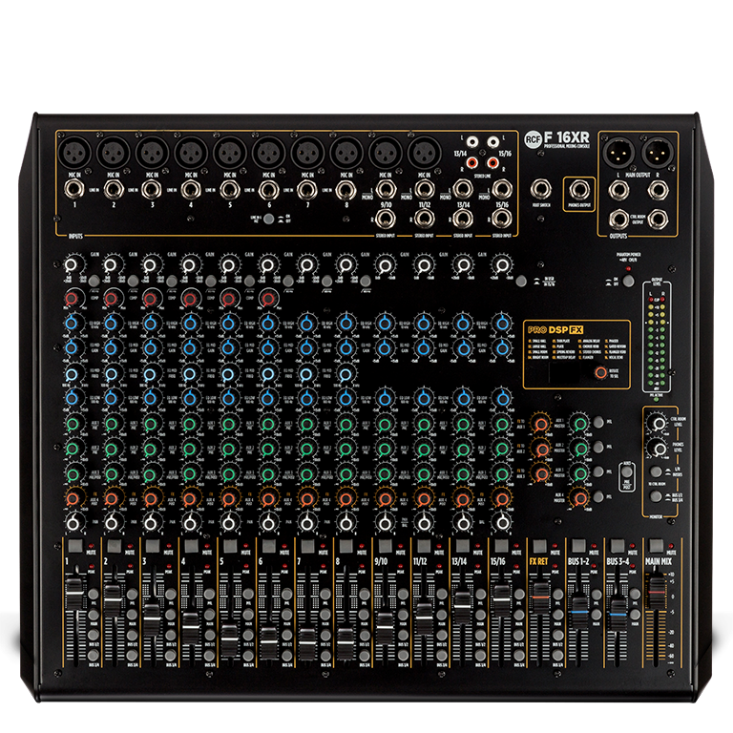Grab the BUS 1-2 fader with blue line
This screenshot has width=733, height=733.
[579, 612]
